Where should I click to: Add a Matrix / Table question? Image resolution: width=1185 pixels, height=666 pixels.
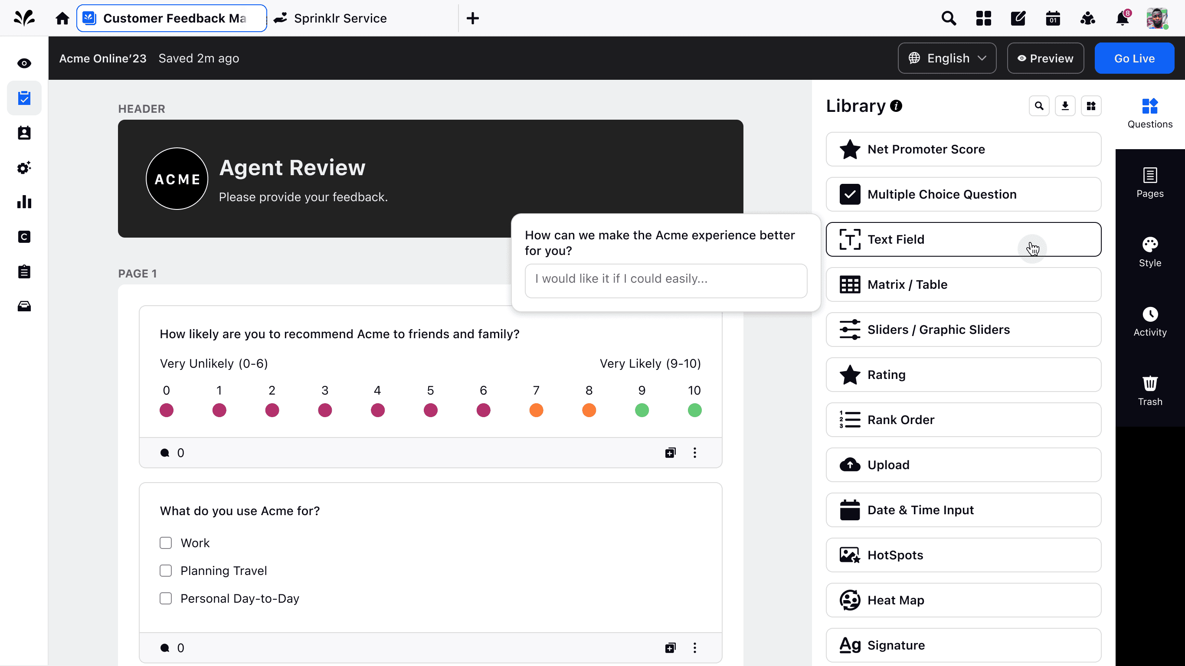[963, 284]
